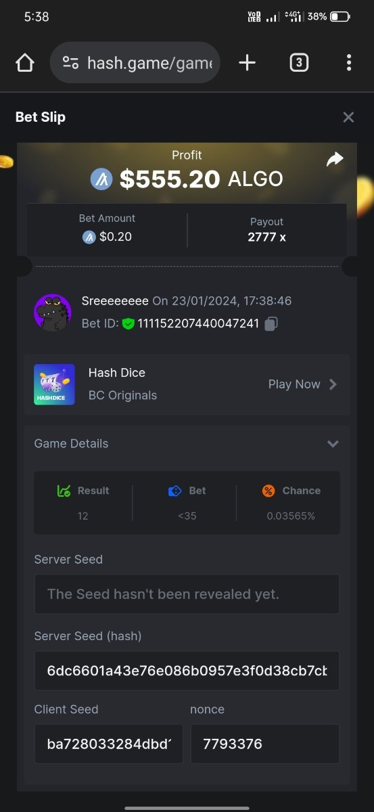374x812 pixels.
Task: Collapse the Game Details section
Action: pyautogui.click(x=333, y=444)
